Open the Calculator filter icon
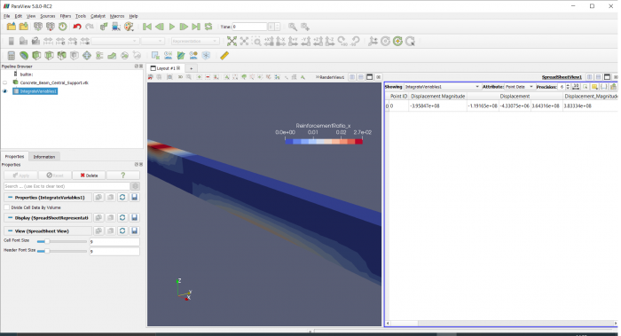This screenshot has height=336, width=621. click(11, 55)
